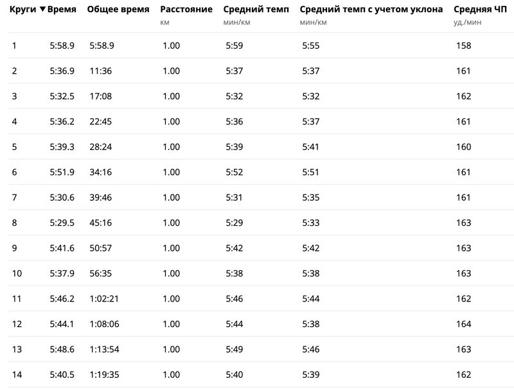Select lap 13 average pace 5:49

235,349
